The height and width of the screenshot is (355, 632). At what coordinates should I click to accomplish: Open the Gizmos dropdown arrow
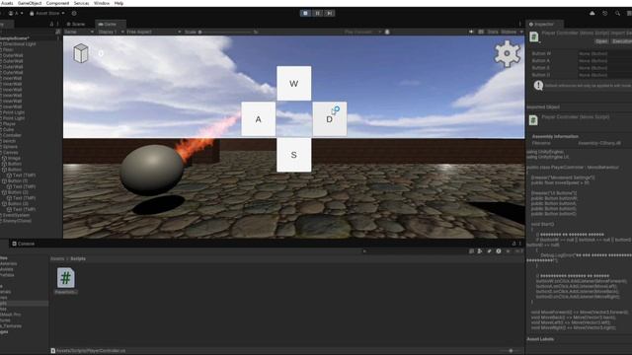click(x=521, y=32)
